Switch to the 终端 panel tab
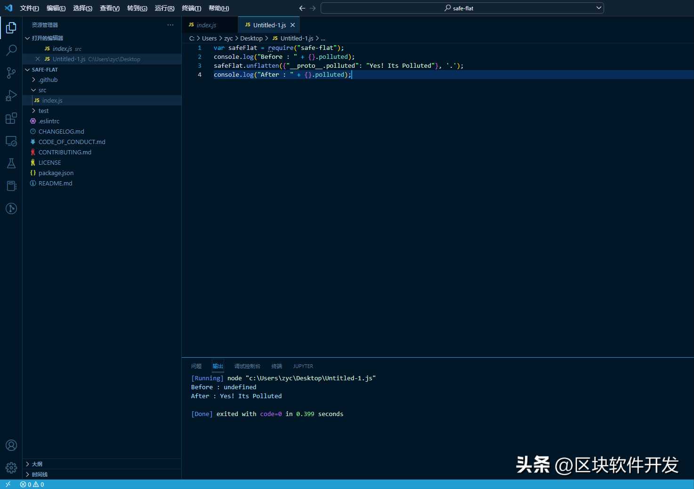The height and width of the screenshot is (489, 694). click(277, 366)
